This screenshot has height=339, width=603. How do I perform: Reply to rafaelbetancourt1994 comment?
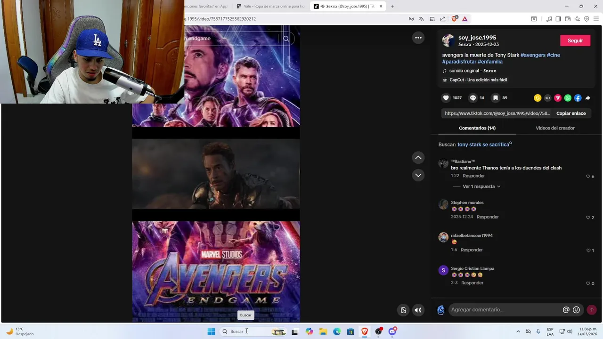[472, 250]
